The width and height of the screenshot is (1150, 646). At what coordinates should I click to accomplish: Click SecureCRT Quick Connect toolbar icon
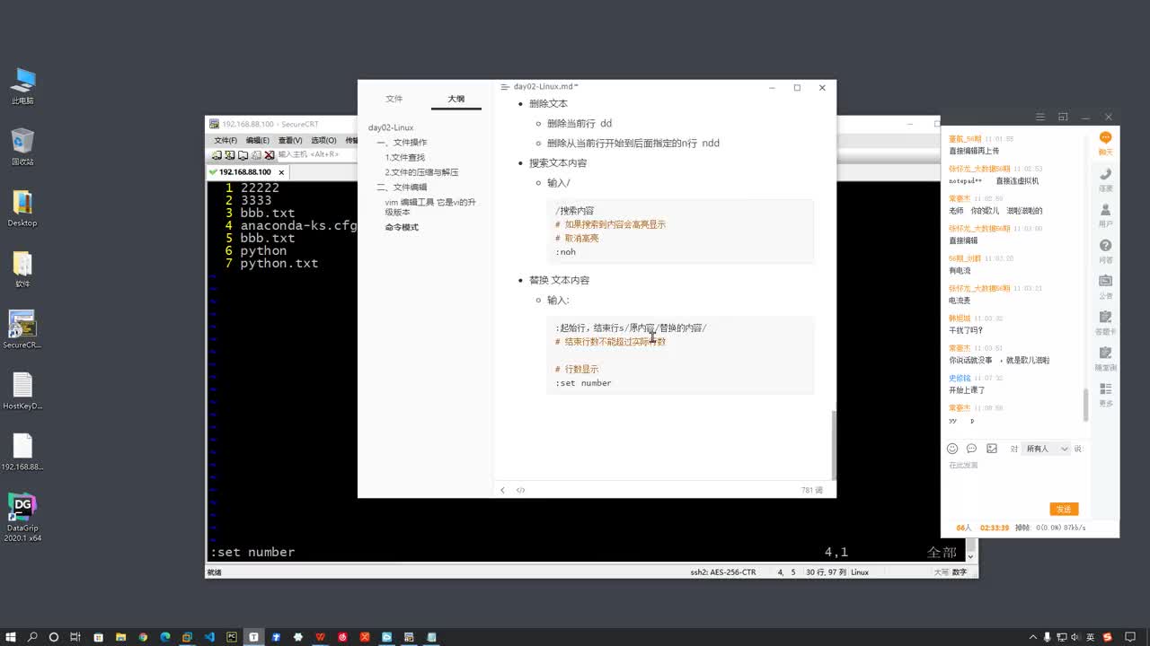[x=229, y=154]
